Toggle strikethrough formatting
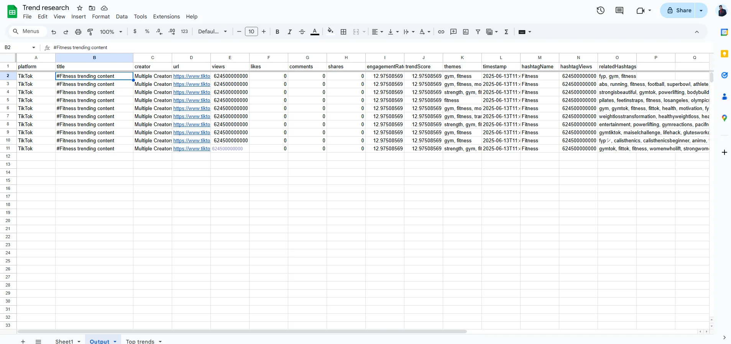Screen dimensions: 731x344 (302, 32)
